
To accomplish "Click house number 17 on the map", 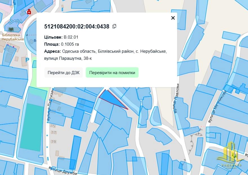I will (54, 132).
